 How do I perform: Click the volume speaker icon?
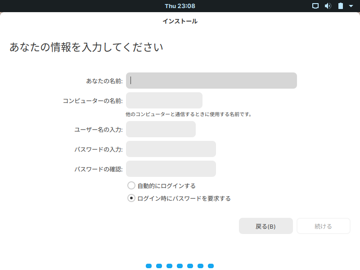(x=328, y=6)
